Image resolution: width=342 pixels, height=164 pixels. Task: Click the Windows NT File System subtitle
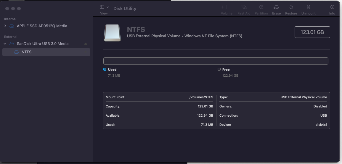point(213,36)
